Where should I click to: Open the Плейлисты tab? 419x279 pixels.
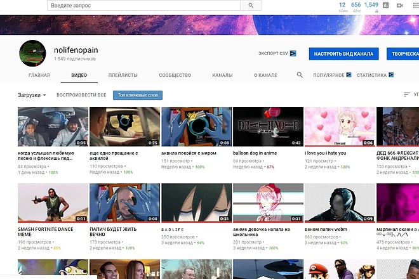(123, 75)
